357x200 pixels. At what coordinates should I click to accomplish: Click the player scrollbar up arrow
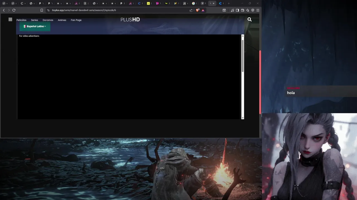(243, 36)
